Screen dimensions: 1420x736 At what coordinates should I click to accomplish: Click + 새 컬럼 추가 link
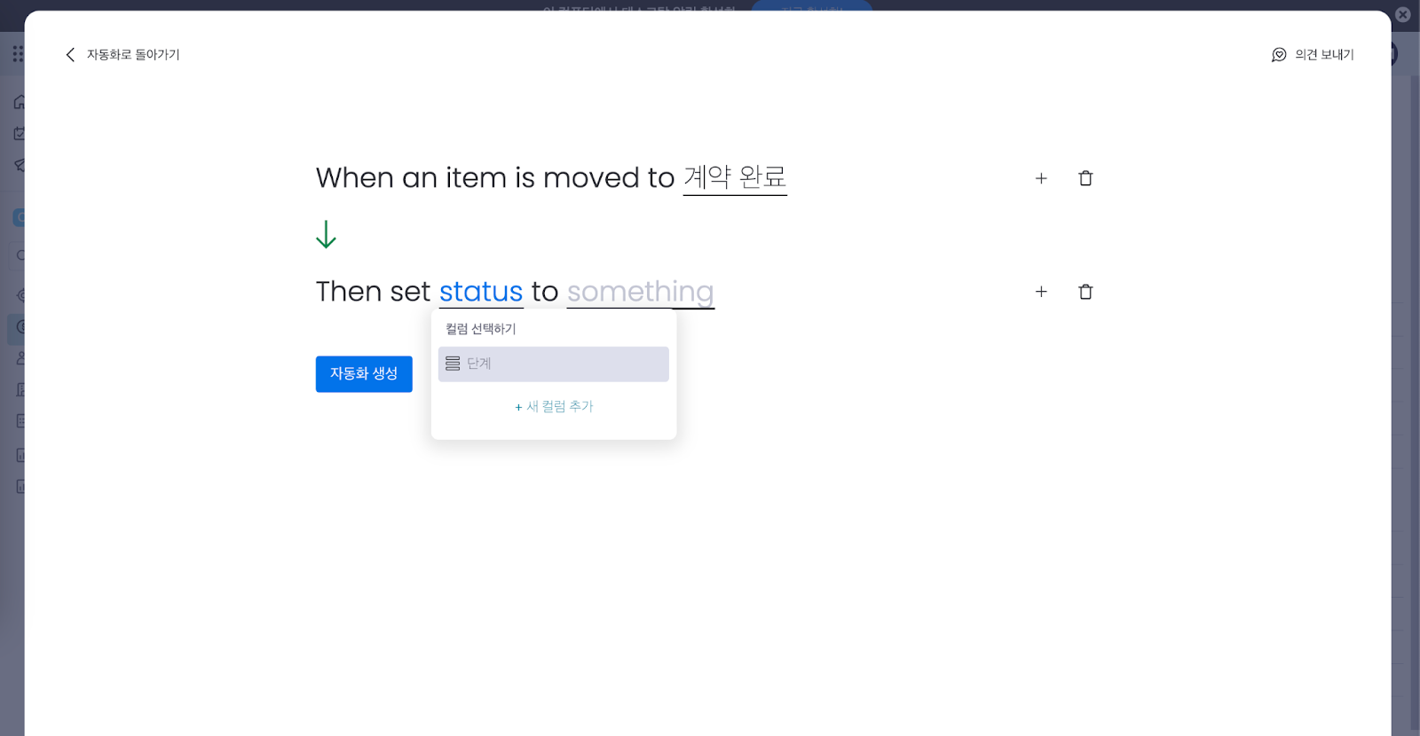(x=554, y=406)
